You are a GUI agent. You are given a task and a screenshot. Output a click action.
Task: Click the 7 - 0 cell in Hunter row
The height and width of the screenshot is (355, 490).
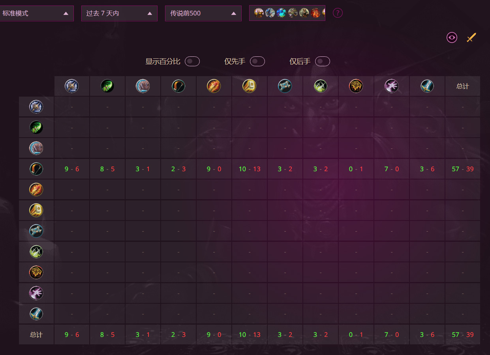point(392,169)
